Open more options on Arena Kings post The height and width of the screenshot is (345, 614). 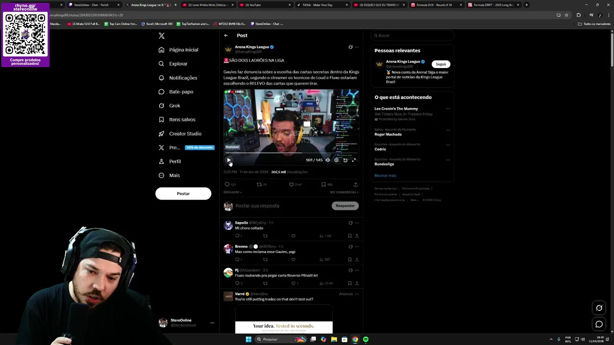(x=357, y=47)
